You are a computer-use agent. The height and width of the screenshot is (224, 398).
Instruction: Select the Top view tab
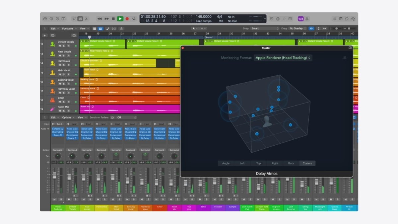coord(258,163)
